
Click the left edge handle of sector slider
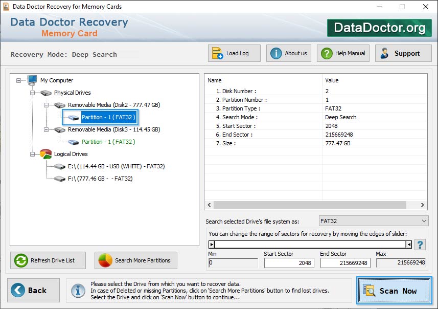pyautogui.click(x=212, y=245)
